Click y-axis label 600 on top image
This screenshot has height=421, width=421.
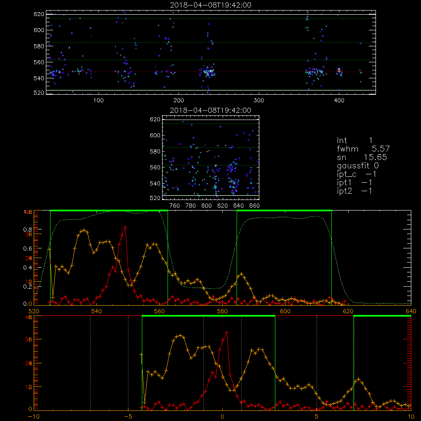click(39, 30)
